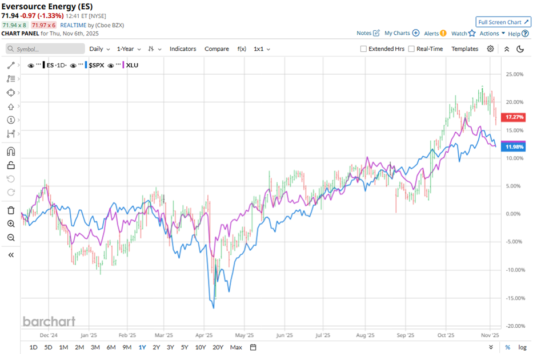Collapse header with double up chevron
Image resolution: width=537 pixels, height=354 pixels.
click(x=507, y=49)
